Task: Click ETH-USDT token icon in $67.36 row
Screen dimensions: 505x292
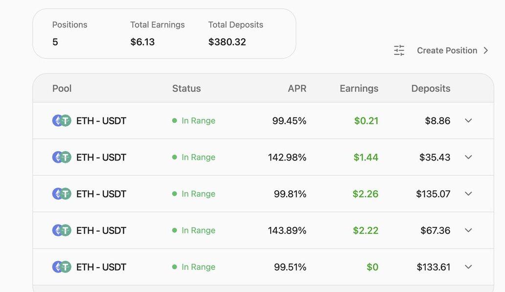Action: click(62, 230)
